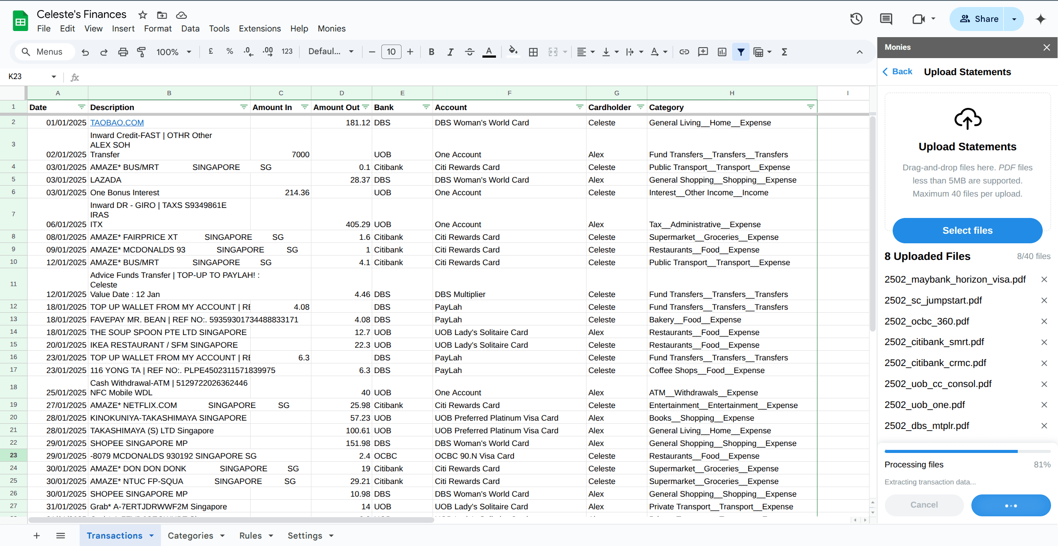Open the comments history icon
This screenshot has width=1058, height=546.
point(886,19)
